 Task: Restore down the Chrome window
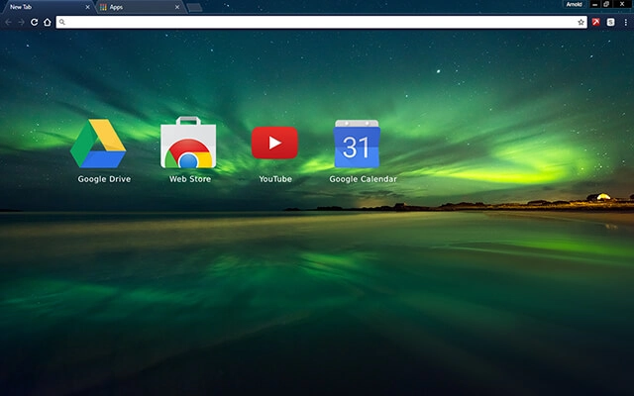pos(606,4)
